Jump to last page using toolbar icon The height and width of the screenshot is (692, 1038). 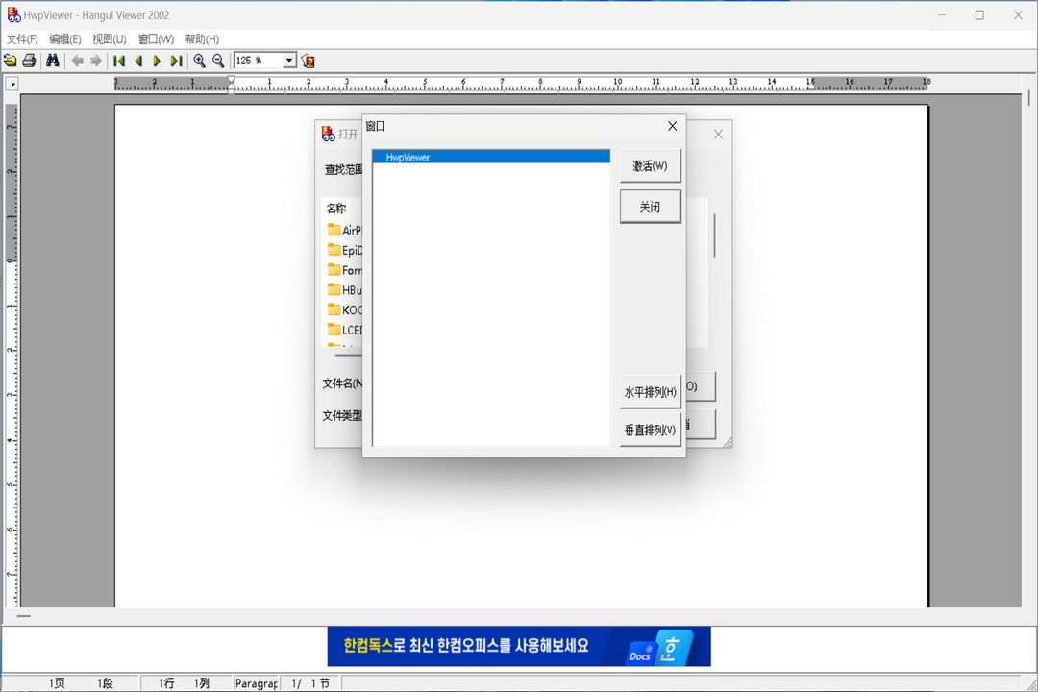pos(176,60)
